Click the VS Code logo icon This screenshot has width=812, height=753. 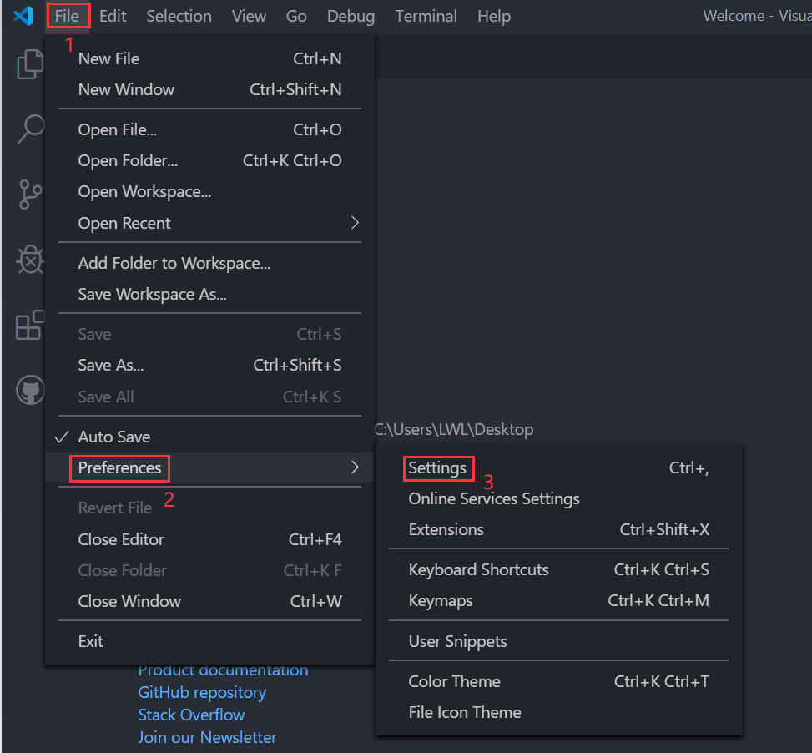click(24, 16)
